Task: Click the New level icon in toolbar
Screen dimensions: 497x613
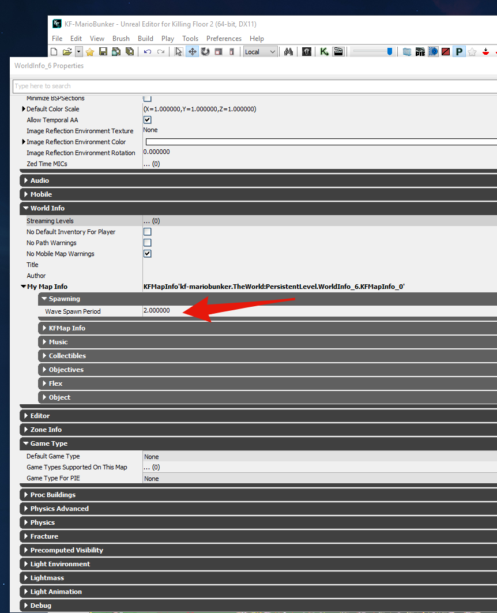Action: tap(54, 51)
